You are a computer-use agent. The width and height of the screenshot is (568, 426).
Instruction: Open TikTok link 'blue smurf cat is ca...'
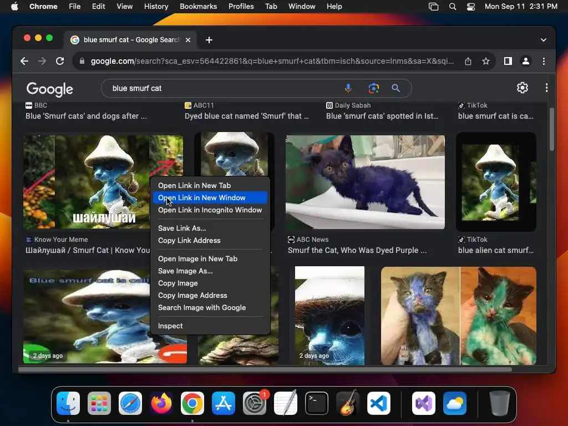(x=495, y=116)
